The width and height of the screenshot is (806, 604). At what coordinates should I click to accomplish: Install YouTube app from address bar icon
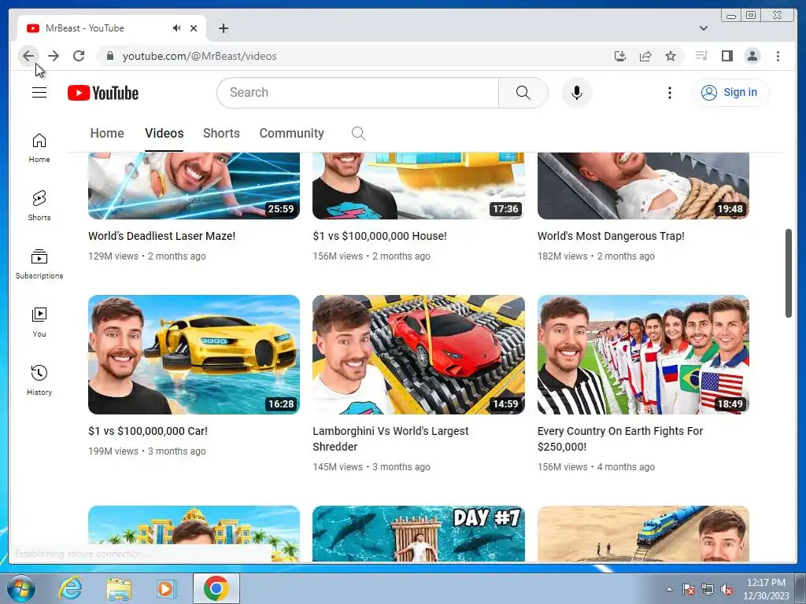tap(620, 56)
